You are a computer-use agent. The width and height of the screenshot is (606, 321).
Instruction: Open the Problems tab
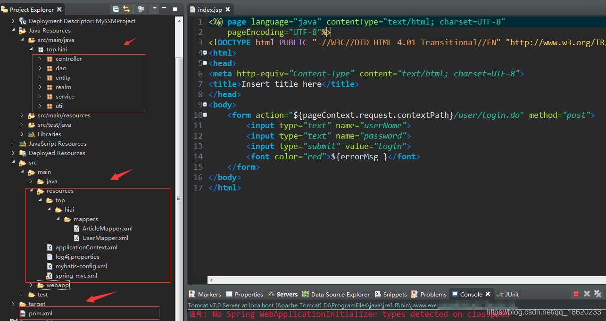click(x=429, y=294)
